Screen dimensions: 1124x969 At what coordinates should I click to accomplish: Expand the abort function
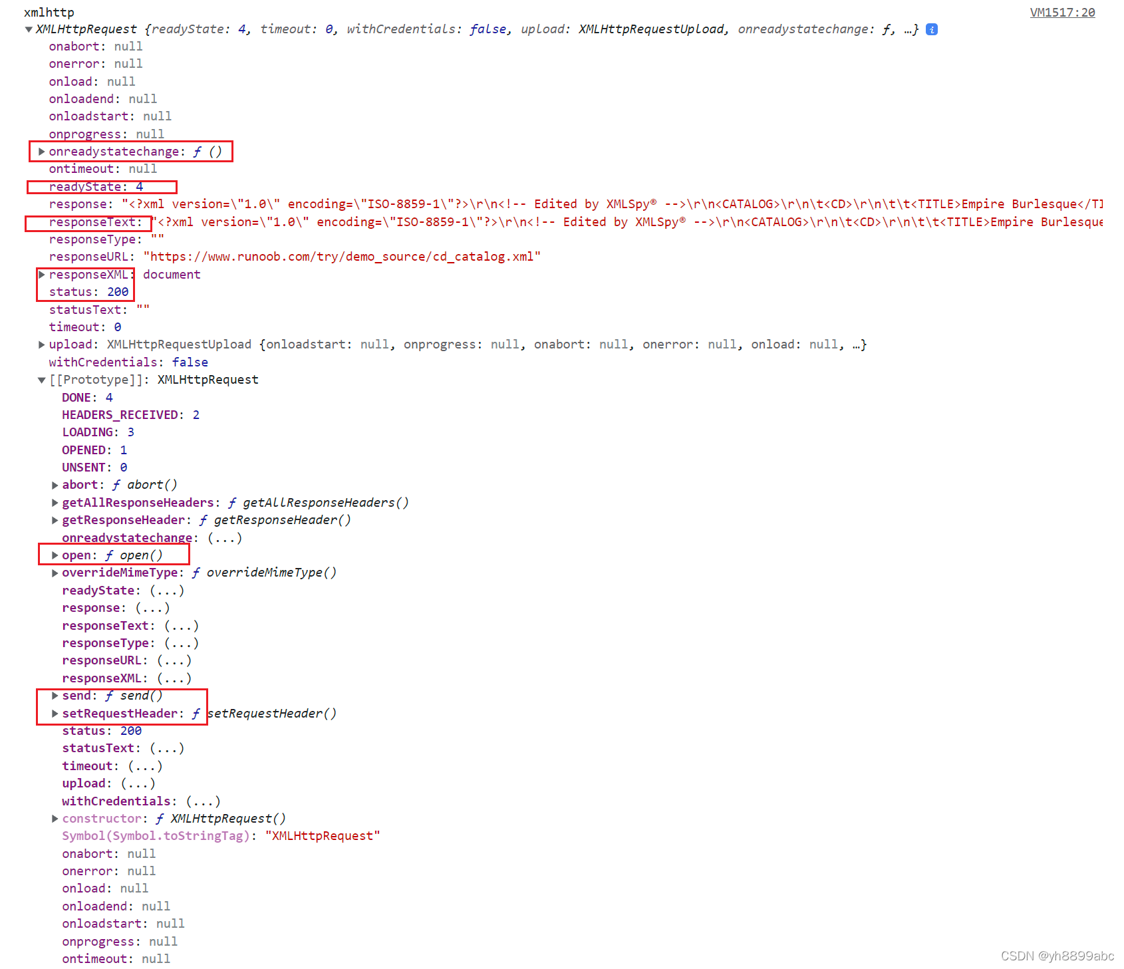[55, 484]
